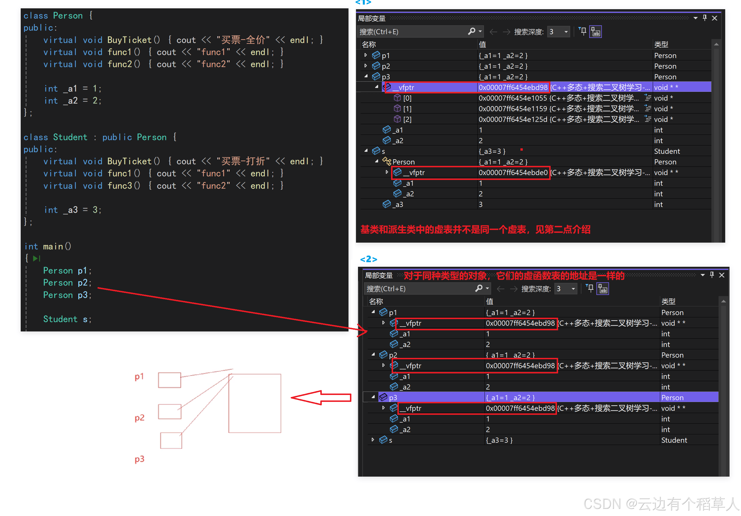Viewport: 741px width, 516px height.
Task: Expand p1 node in upper locals tree
Action: point(366,55)
